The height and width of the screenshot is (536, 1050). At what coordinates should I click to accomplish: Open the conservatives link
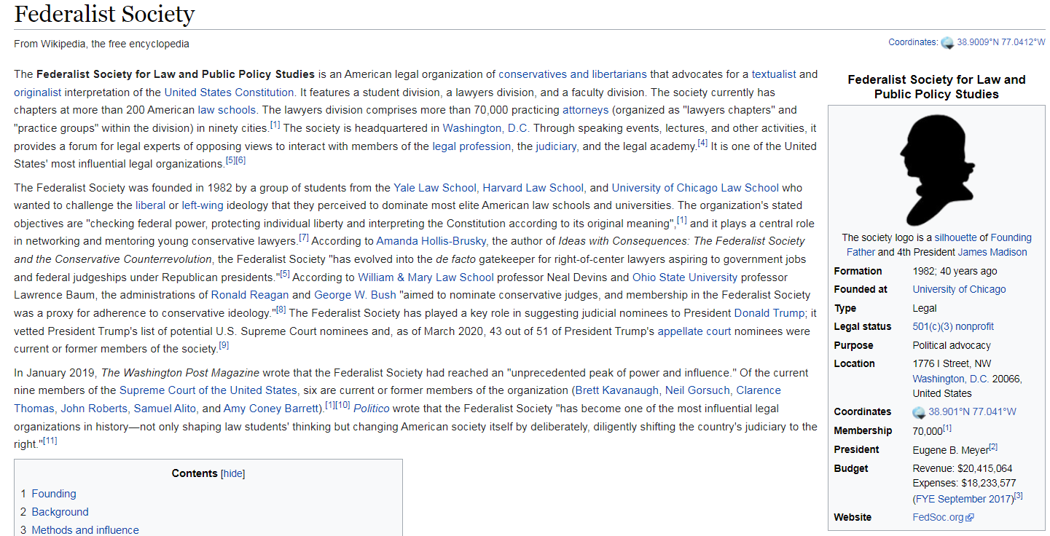(533, 74)
